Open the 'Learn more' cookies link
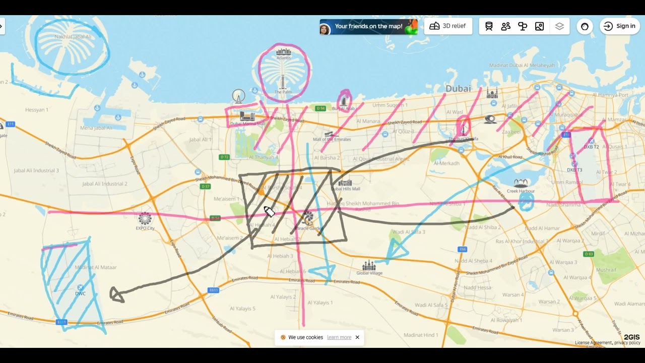The height and width of the screenshot is (363, 645). [339, 337]
